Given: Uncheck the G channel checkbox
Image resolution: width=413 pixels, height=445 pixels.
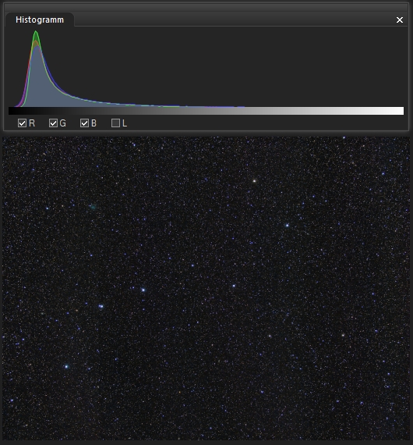Looking at the screenshot, I should coord(53,123).
